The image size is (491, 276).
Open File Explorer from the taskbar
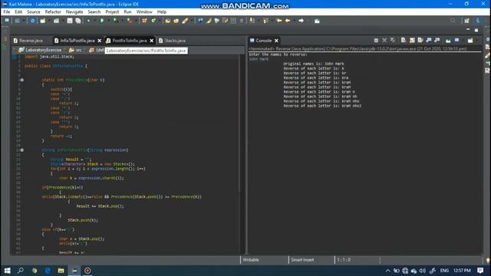point(61,271)
